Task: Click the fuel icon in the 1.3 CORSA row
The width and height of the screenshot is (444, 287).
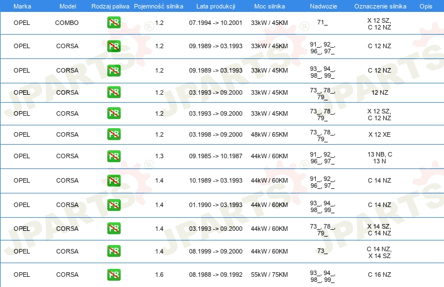Action: 114,156
